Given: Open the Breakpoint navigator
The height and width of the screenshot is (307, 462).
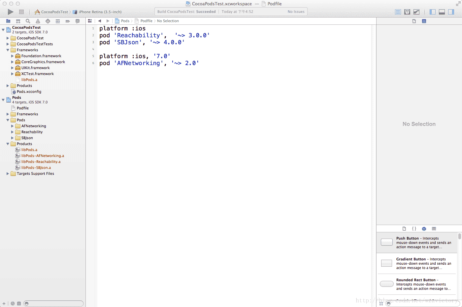Looking at the screenshot, I should click(x=68, y=21).
